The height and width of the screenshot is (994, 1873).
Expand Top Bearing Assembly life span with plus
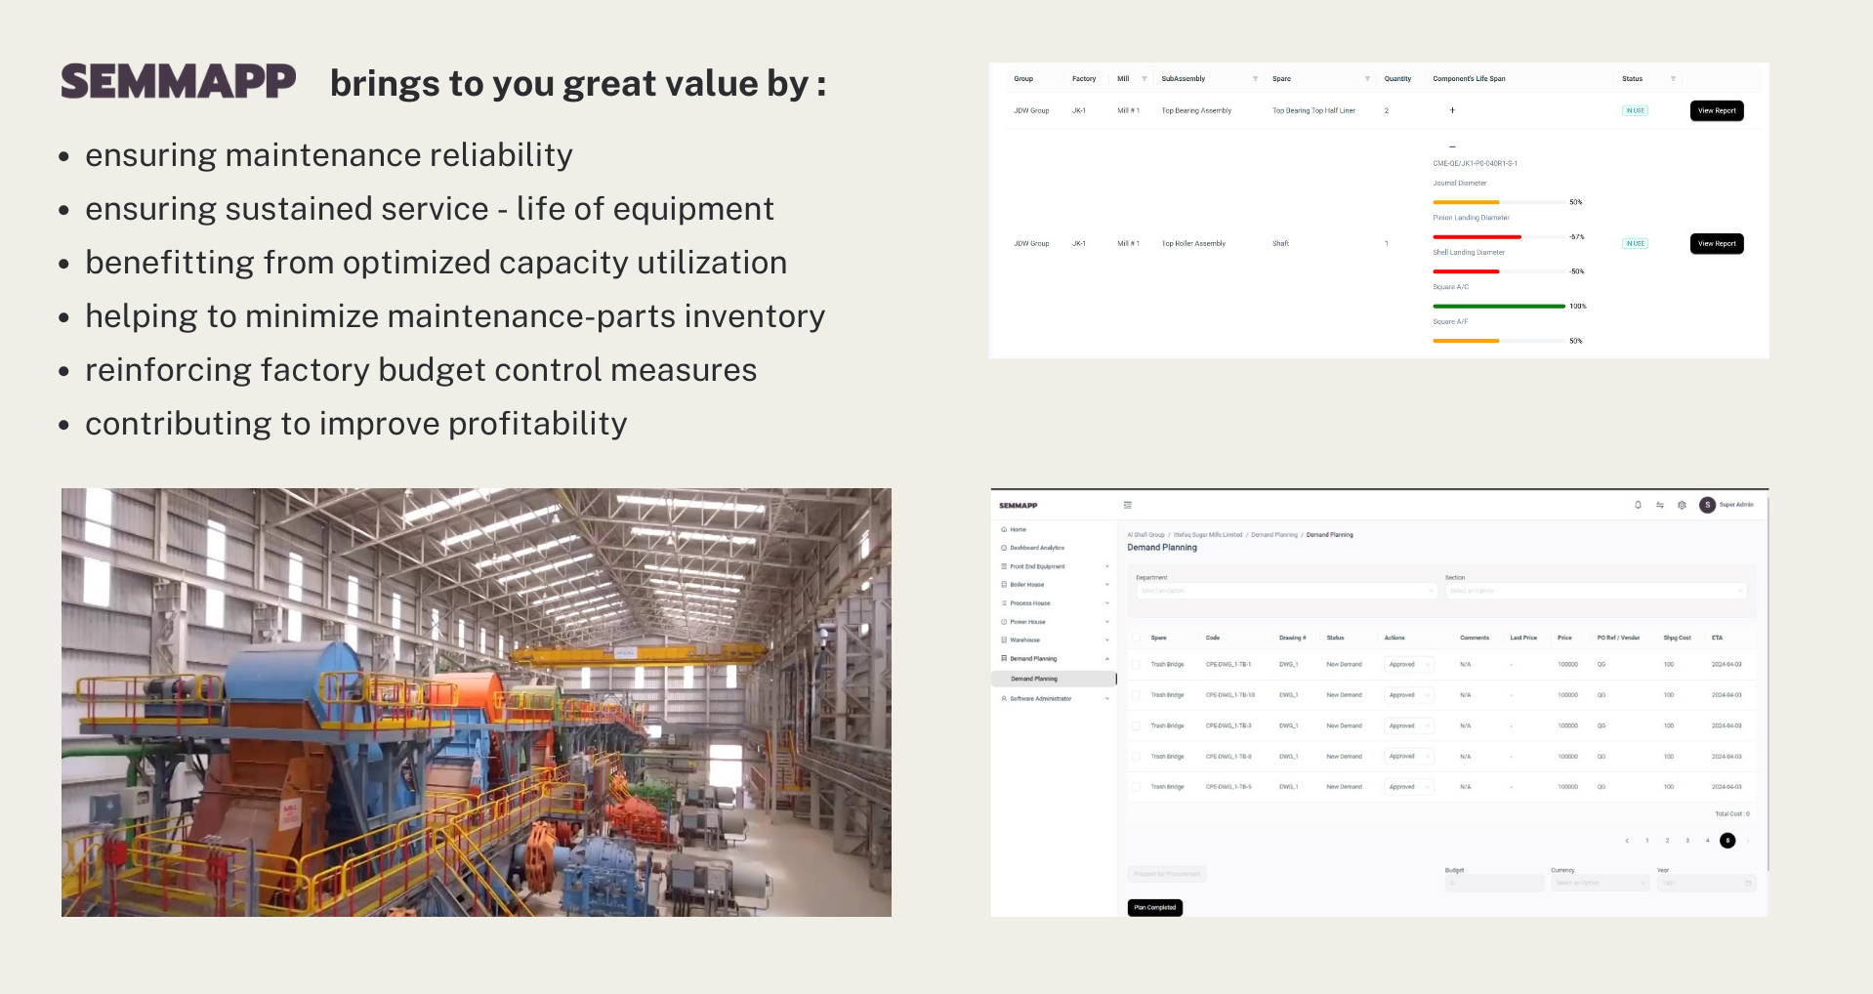coord(1452,110)
